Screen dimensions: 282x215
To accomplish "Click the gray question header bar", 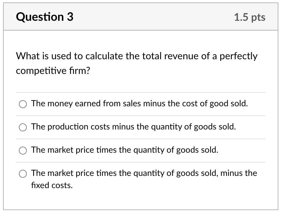I will [141, 16].
